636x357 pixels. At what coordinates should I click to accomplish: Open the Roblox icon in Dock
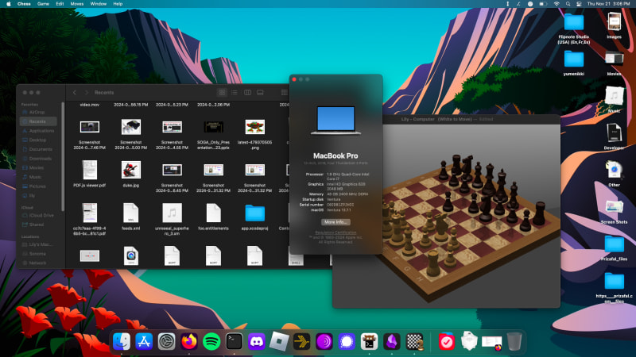click(x=279, y=341)
